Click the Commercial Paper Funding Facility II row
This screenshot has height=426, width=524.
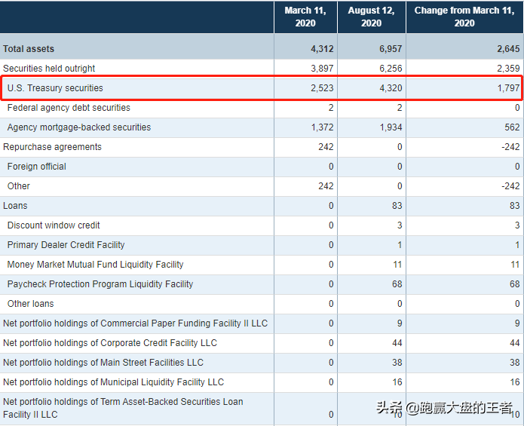pyautogui.click(x=136, y=323)
